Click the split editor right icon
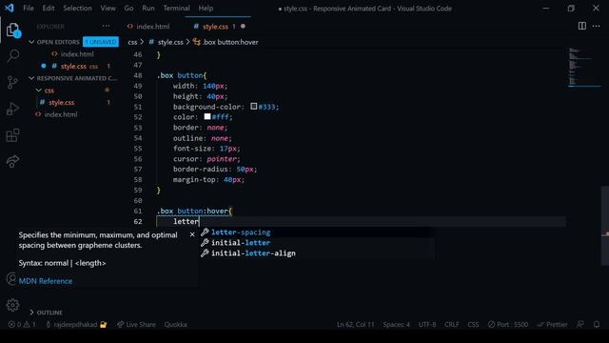Screen dimensions: 609x343 [581, 26]
